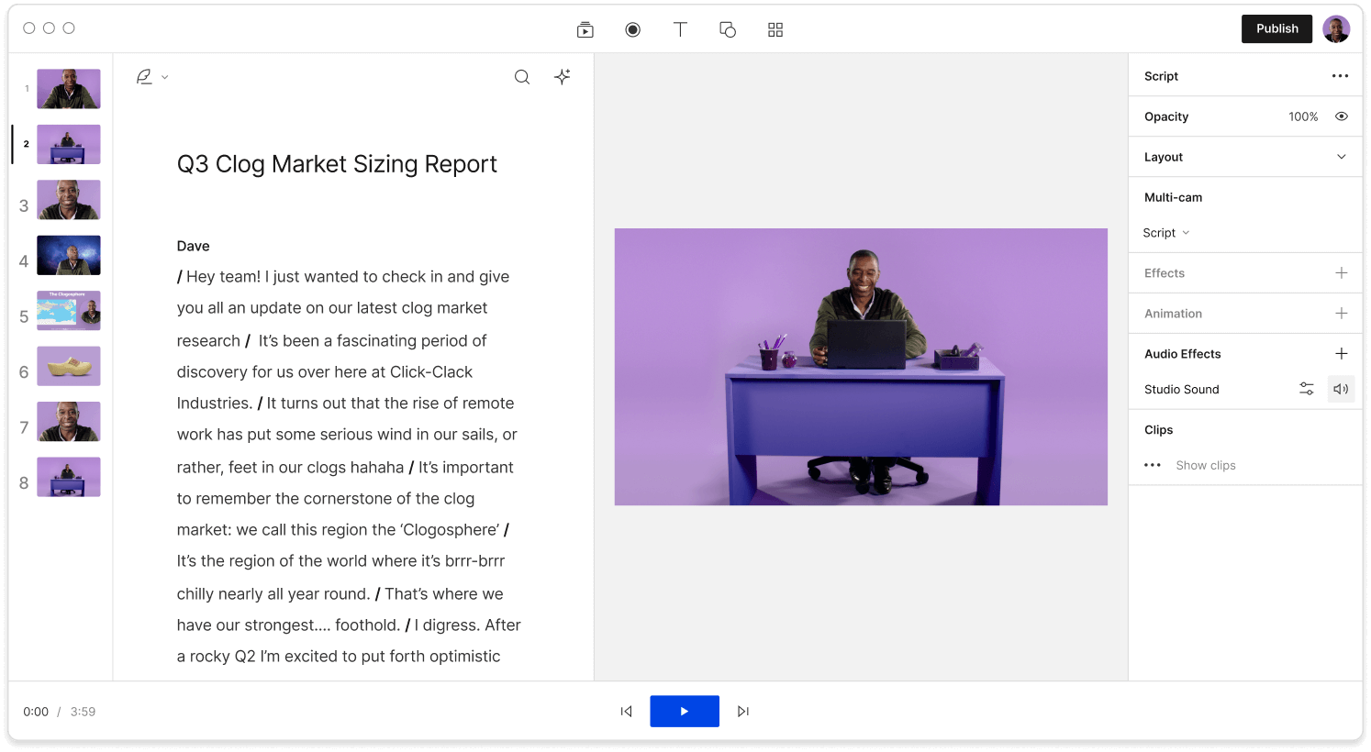Open the media library icon in top toolbar
1371x752 pixels.
pyautogui.click(x=585, y=28)
